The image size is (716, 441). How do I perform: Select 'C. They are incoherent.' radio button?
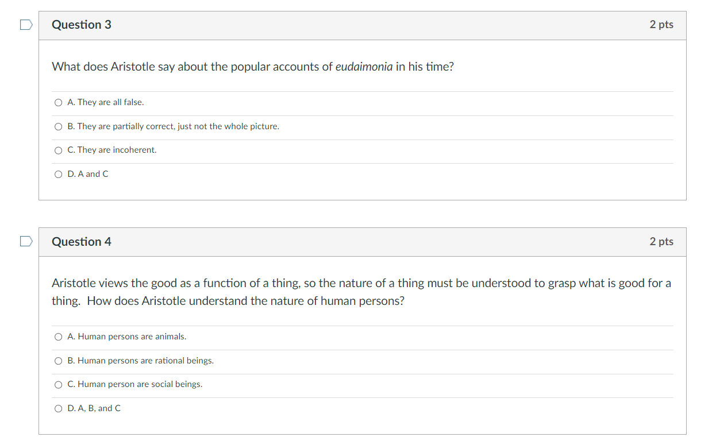[58, 150]
